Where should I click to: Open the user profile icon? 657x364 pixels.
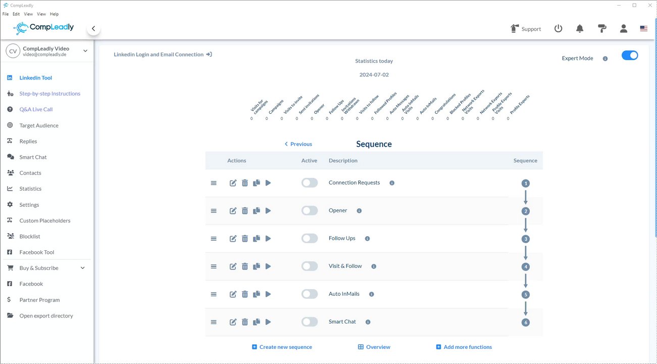624,29
